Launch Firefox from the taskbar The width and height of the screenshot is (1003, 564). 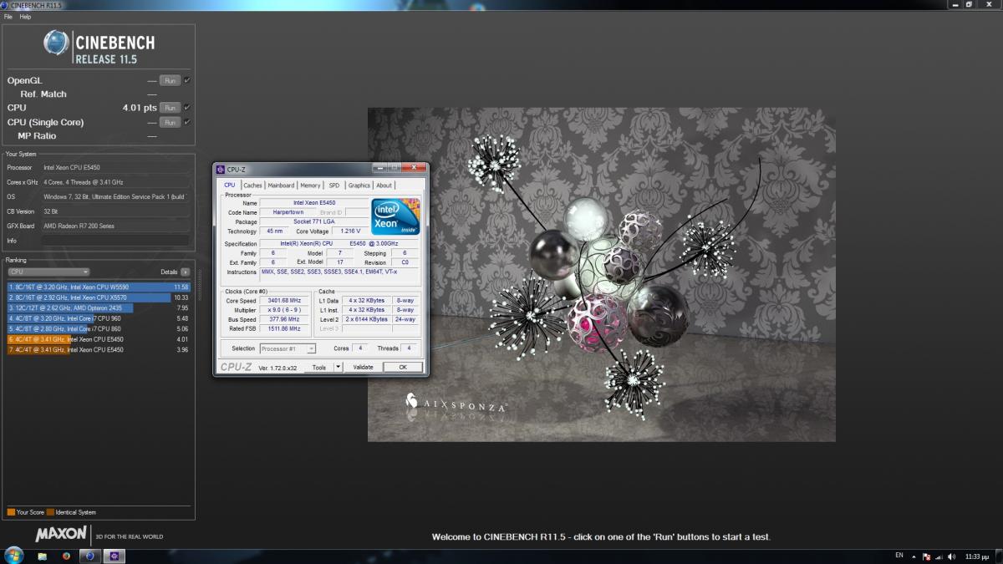pyautogui.click(x=67, y=556)
